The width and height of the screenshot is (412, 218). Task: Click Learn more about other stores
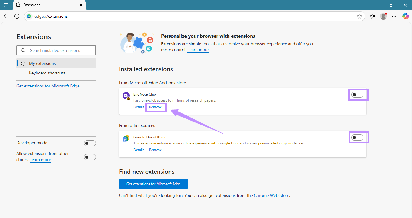40,160
